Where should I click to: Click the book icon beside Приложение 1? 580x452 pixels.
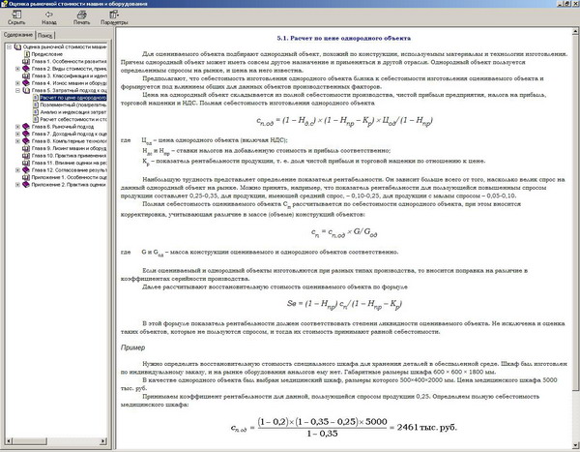(x=26, y=177)
